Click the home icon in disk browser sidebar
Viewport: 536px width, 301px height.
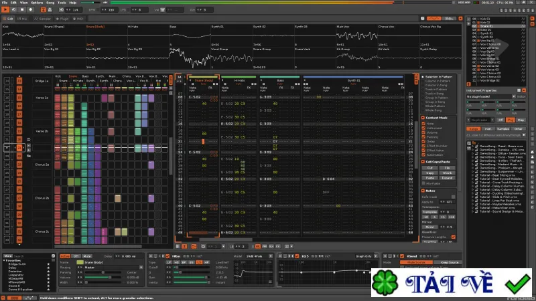[x=532, y=152]
